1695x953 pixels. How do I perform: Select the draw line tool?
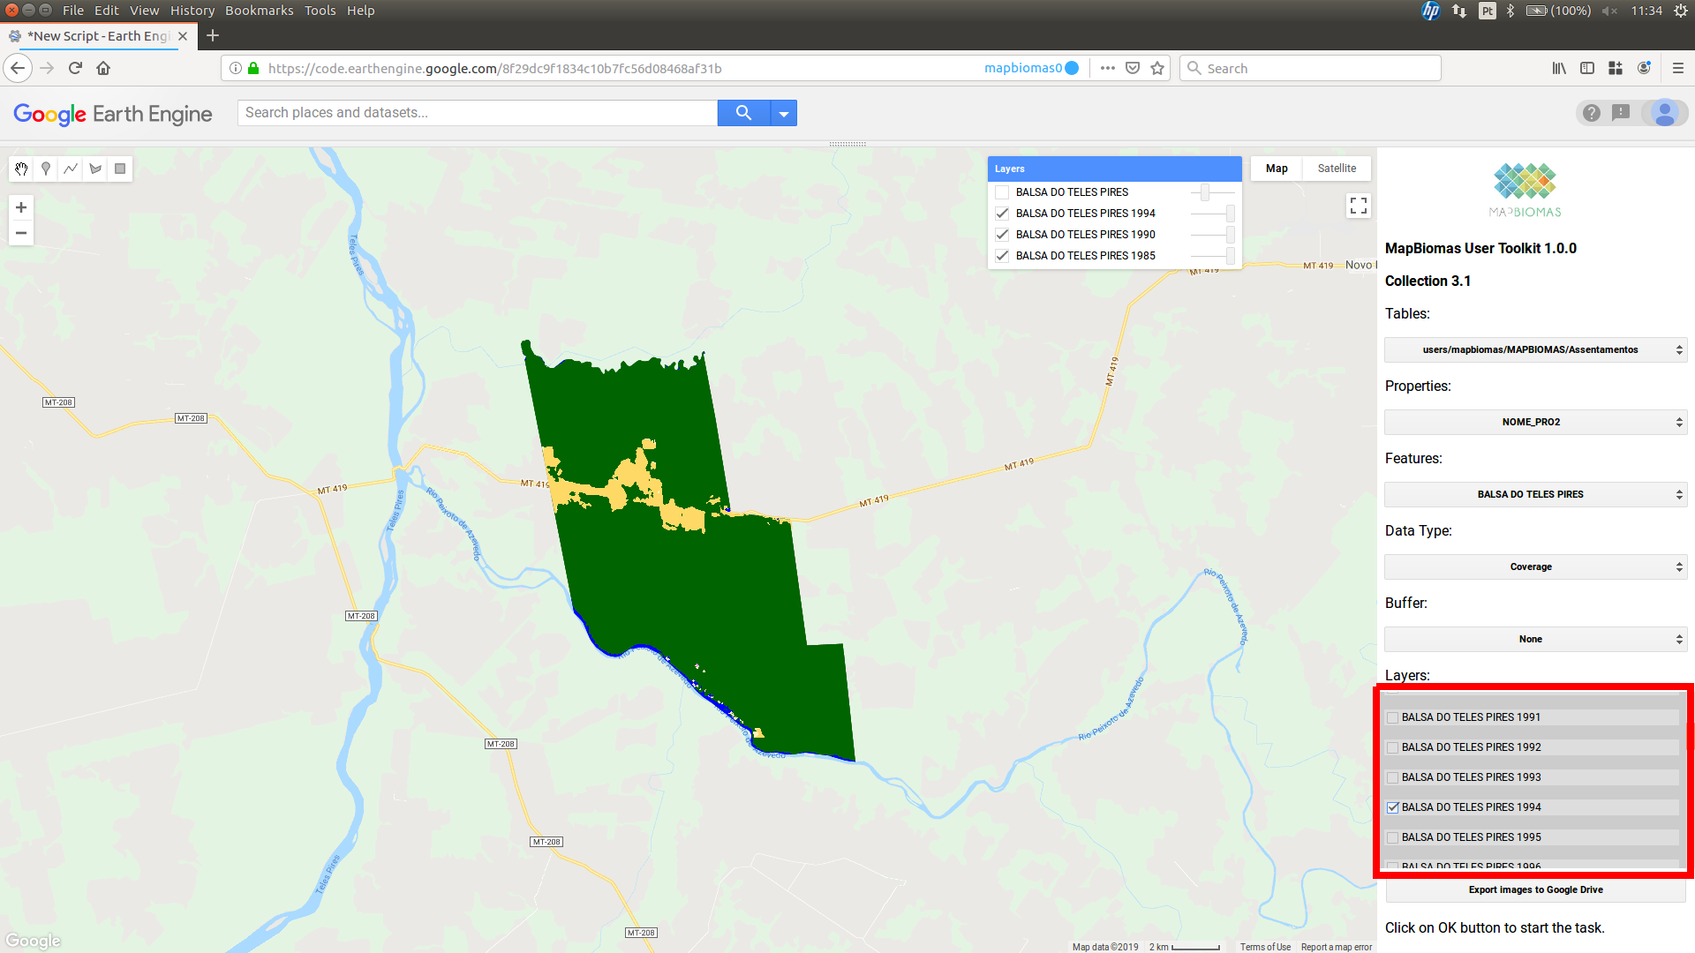(71, 169)
